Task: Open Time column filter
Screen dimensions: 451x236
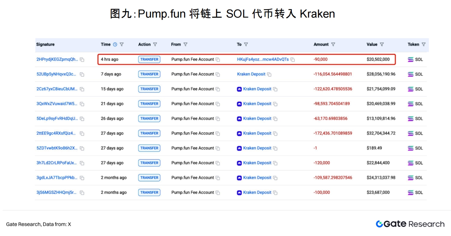Action: click(121, 44)
